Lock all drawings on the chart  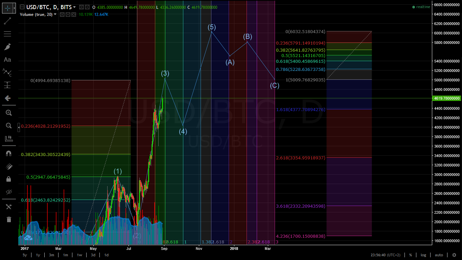pyautogui.click(x=8, y=179)
